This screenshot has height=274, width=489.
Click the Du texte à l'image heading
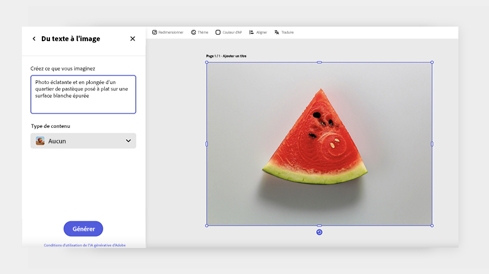(71, 39)
